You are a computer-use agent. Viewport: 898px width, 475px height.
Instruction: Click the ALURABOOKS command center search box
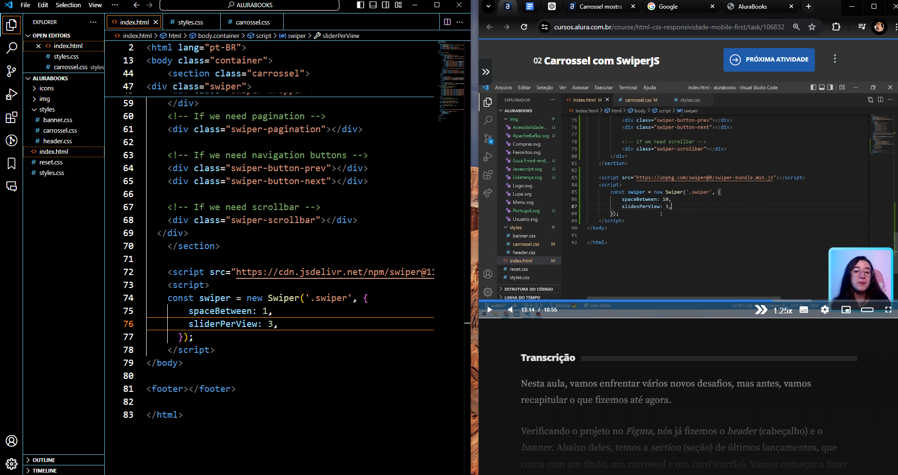coord(249,5)
